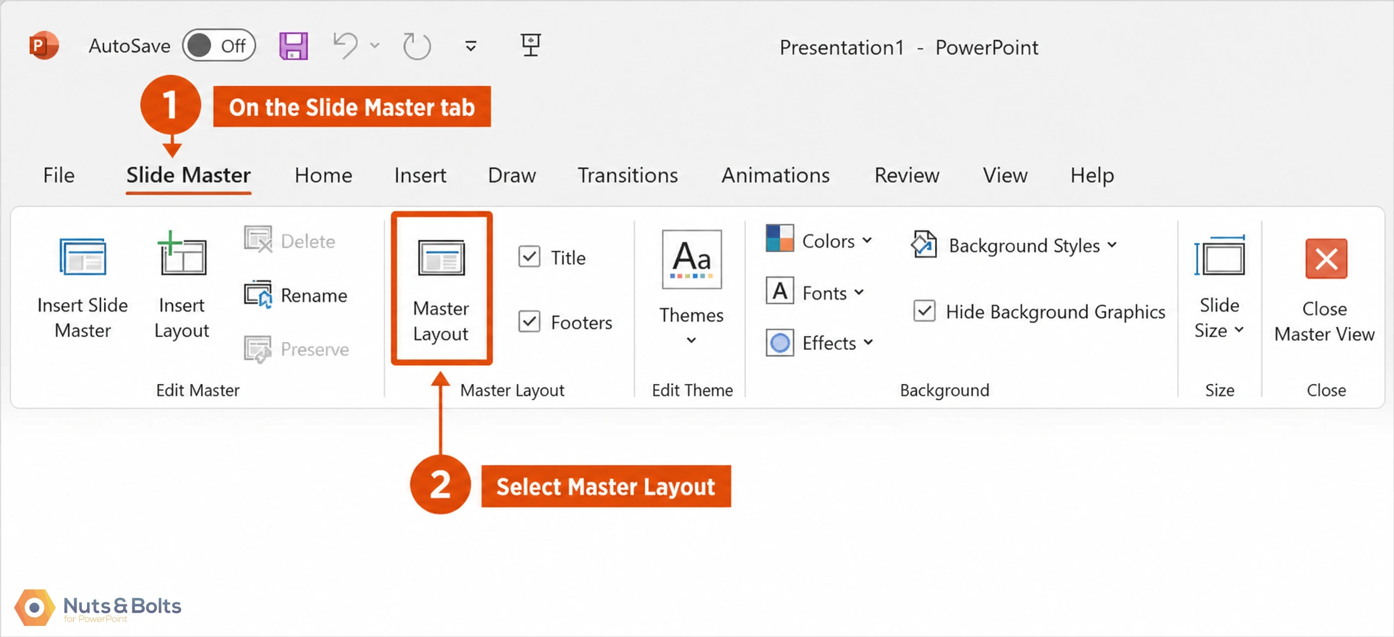Open the Colors dropdown arrow
1394x637 pixels.
click(x=867, y=240)
